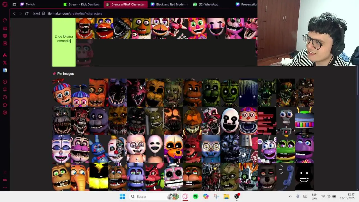Open the Extensions cube sidebar icon
This screenshot has width=359, height=202.
coord(5,105)
